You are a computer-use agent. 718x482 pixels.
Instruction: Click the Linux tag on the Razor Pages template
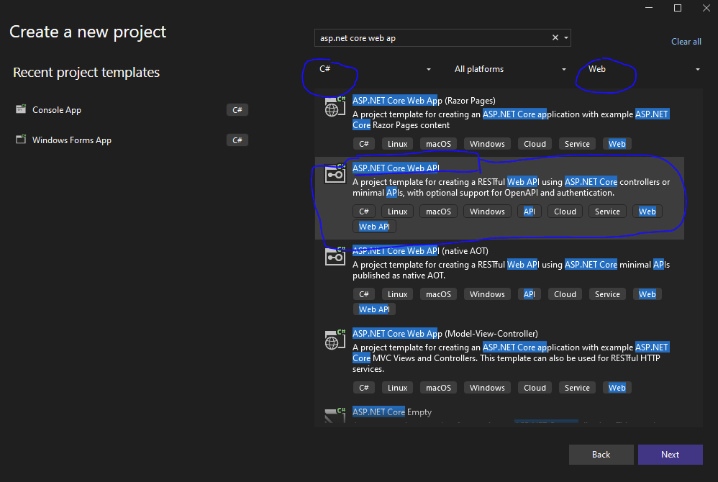click(397, 144)
